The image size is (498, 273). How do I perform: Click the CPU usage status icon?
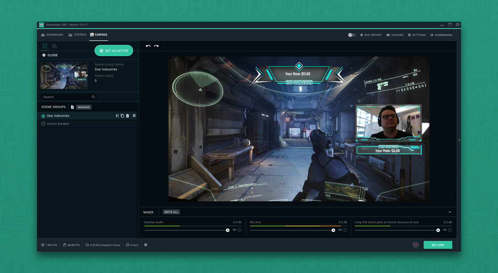tap(43, 245)
